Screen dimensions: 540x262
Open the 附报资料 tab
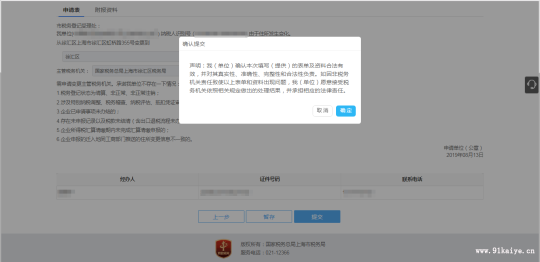[x=106, y=10]
